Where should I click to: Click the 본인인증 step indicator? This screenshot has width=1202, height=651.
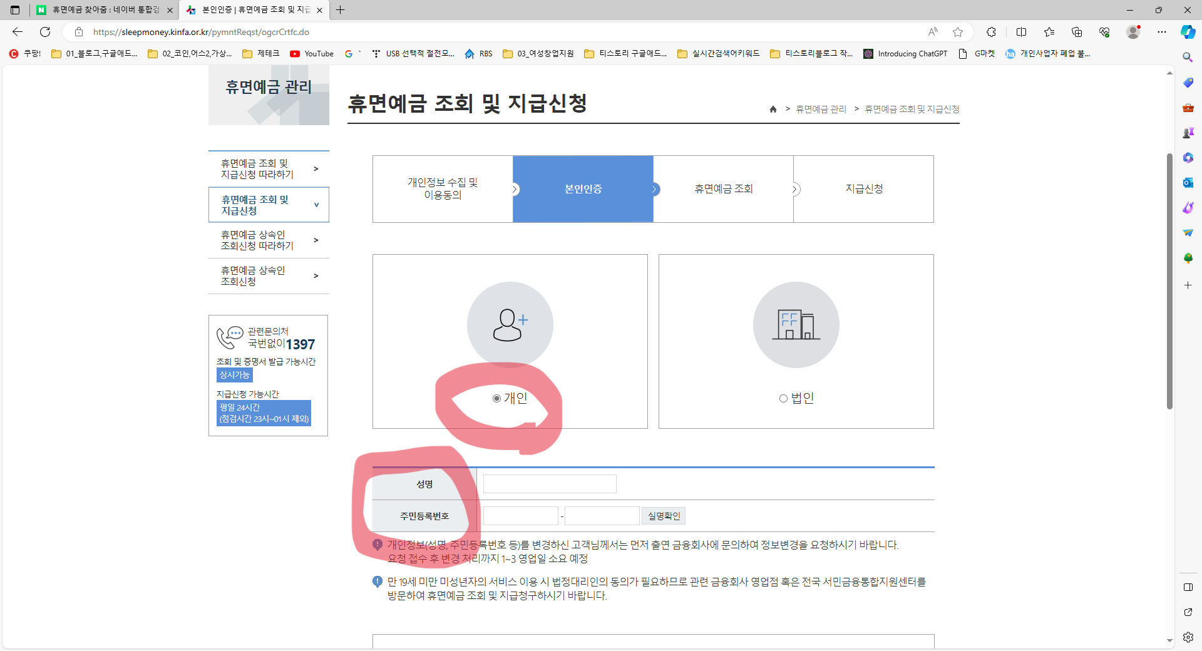pyautogui.click(x=582, y=188)
